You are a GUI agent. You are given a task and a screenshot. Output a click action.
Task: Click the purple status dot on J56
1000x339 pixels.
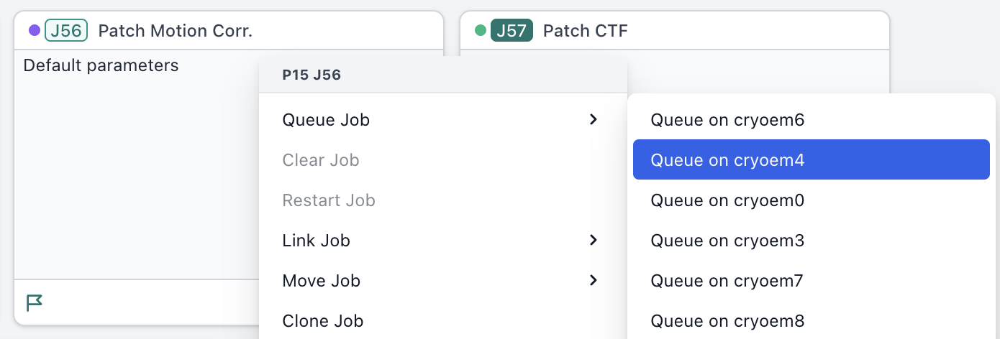34,30
